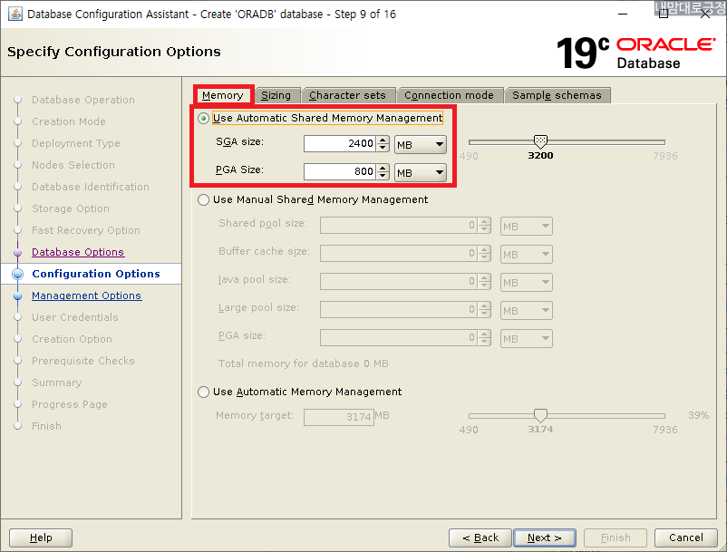Click the Creation Mode step

click(69, 121)
